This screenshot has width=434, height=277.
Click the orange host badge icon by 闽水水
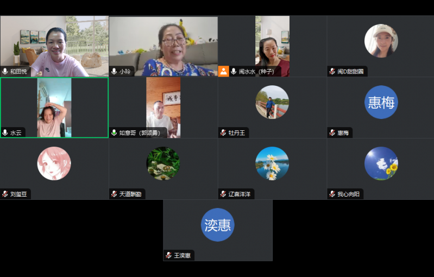pos(223,71)
